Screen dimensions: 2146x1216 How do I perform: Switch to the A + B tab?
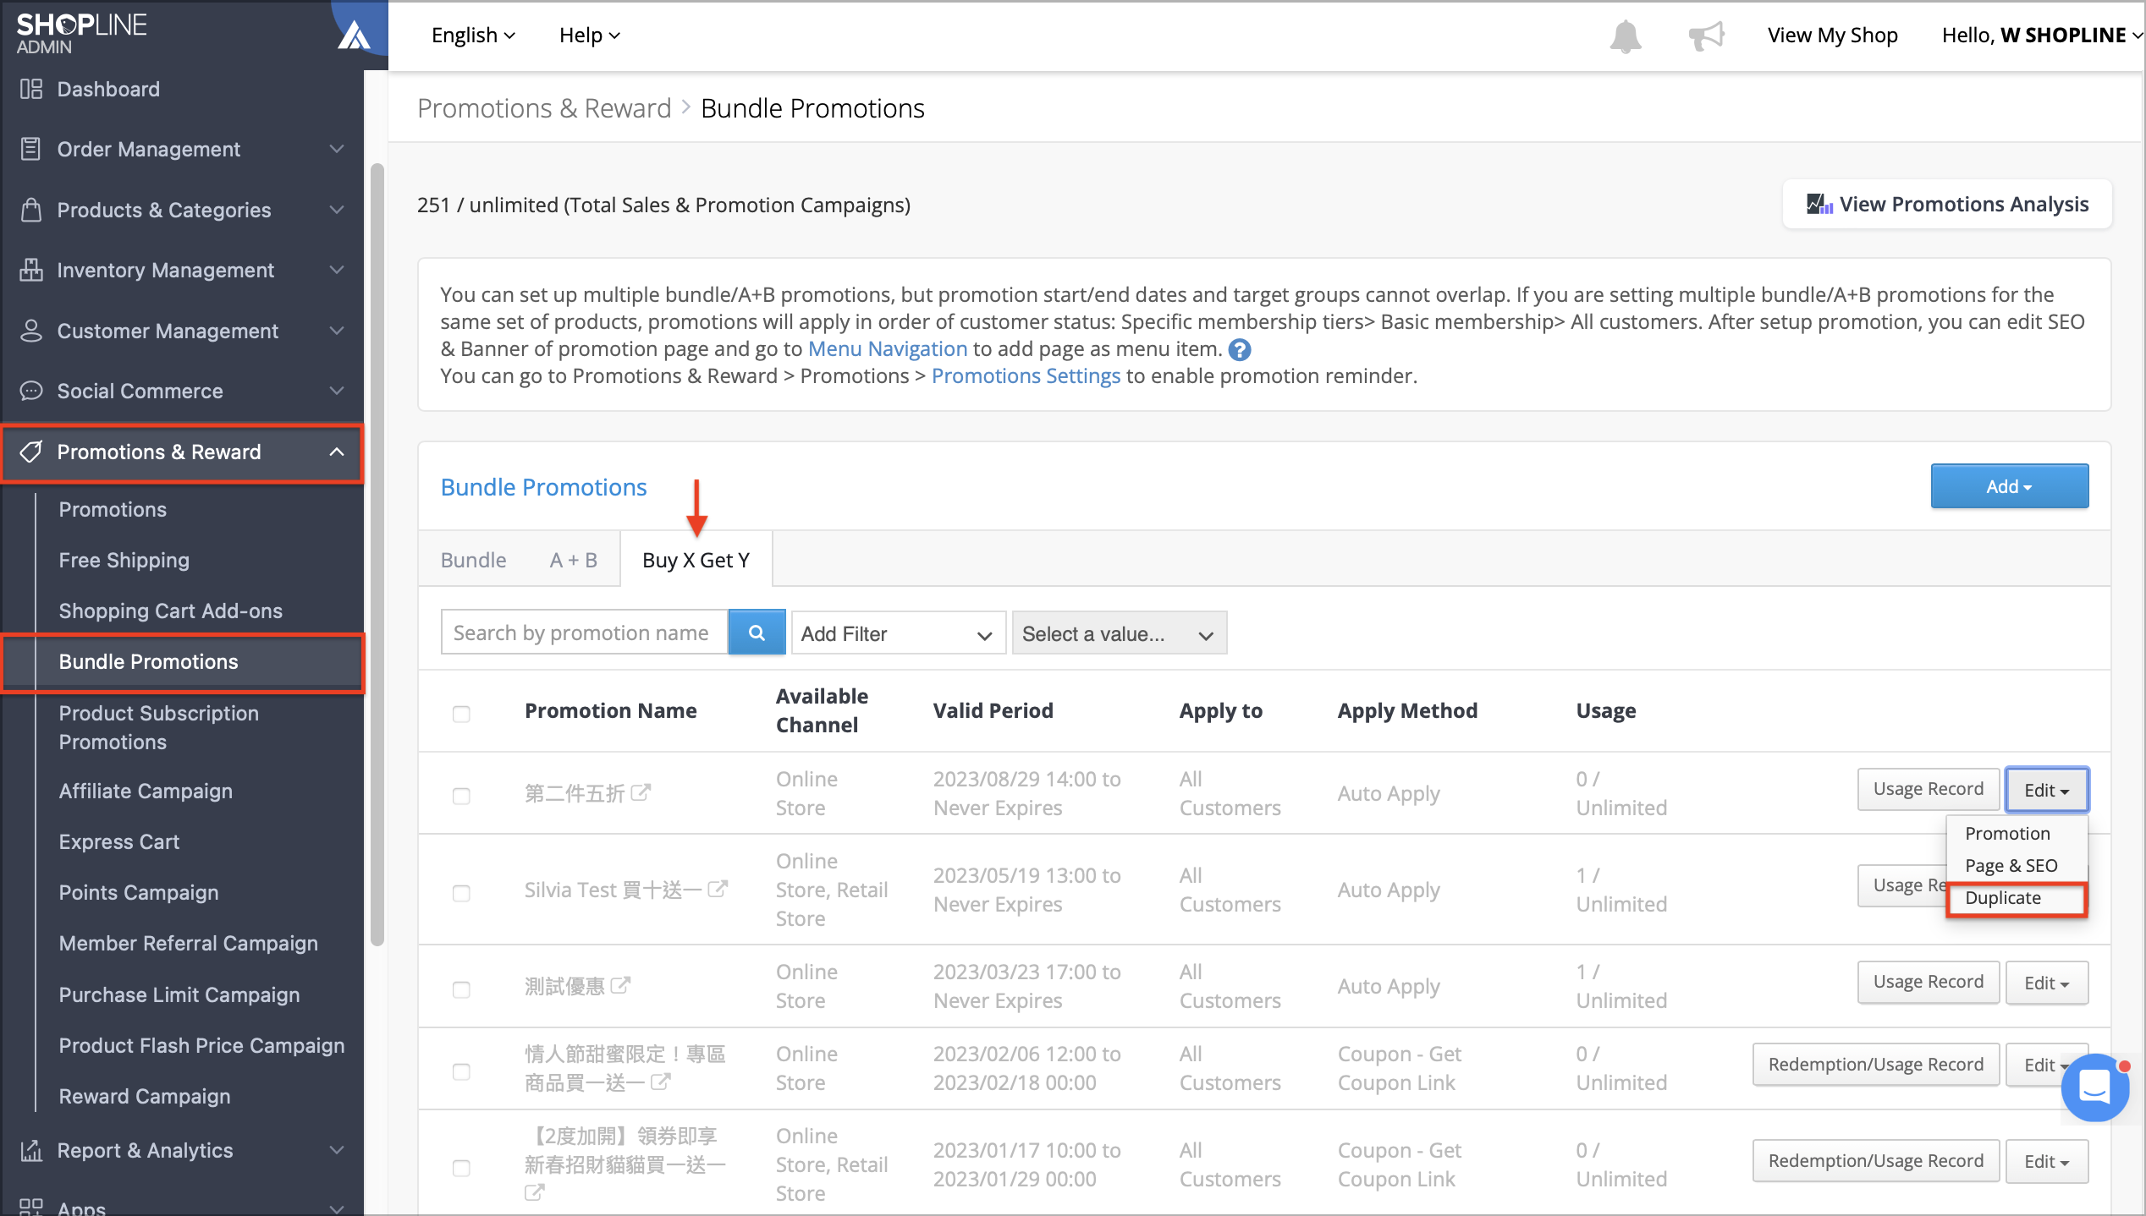[574, 560]
